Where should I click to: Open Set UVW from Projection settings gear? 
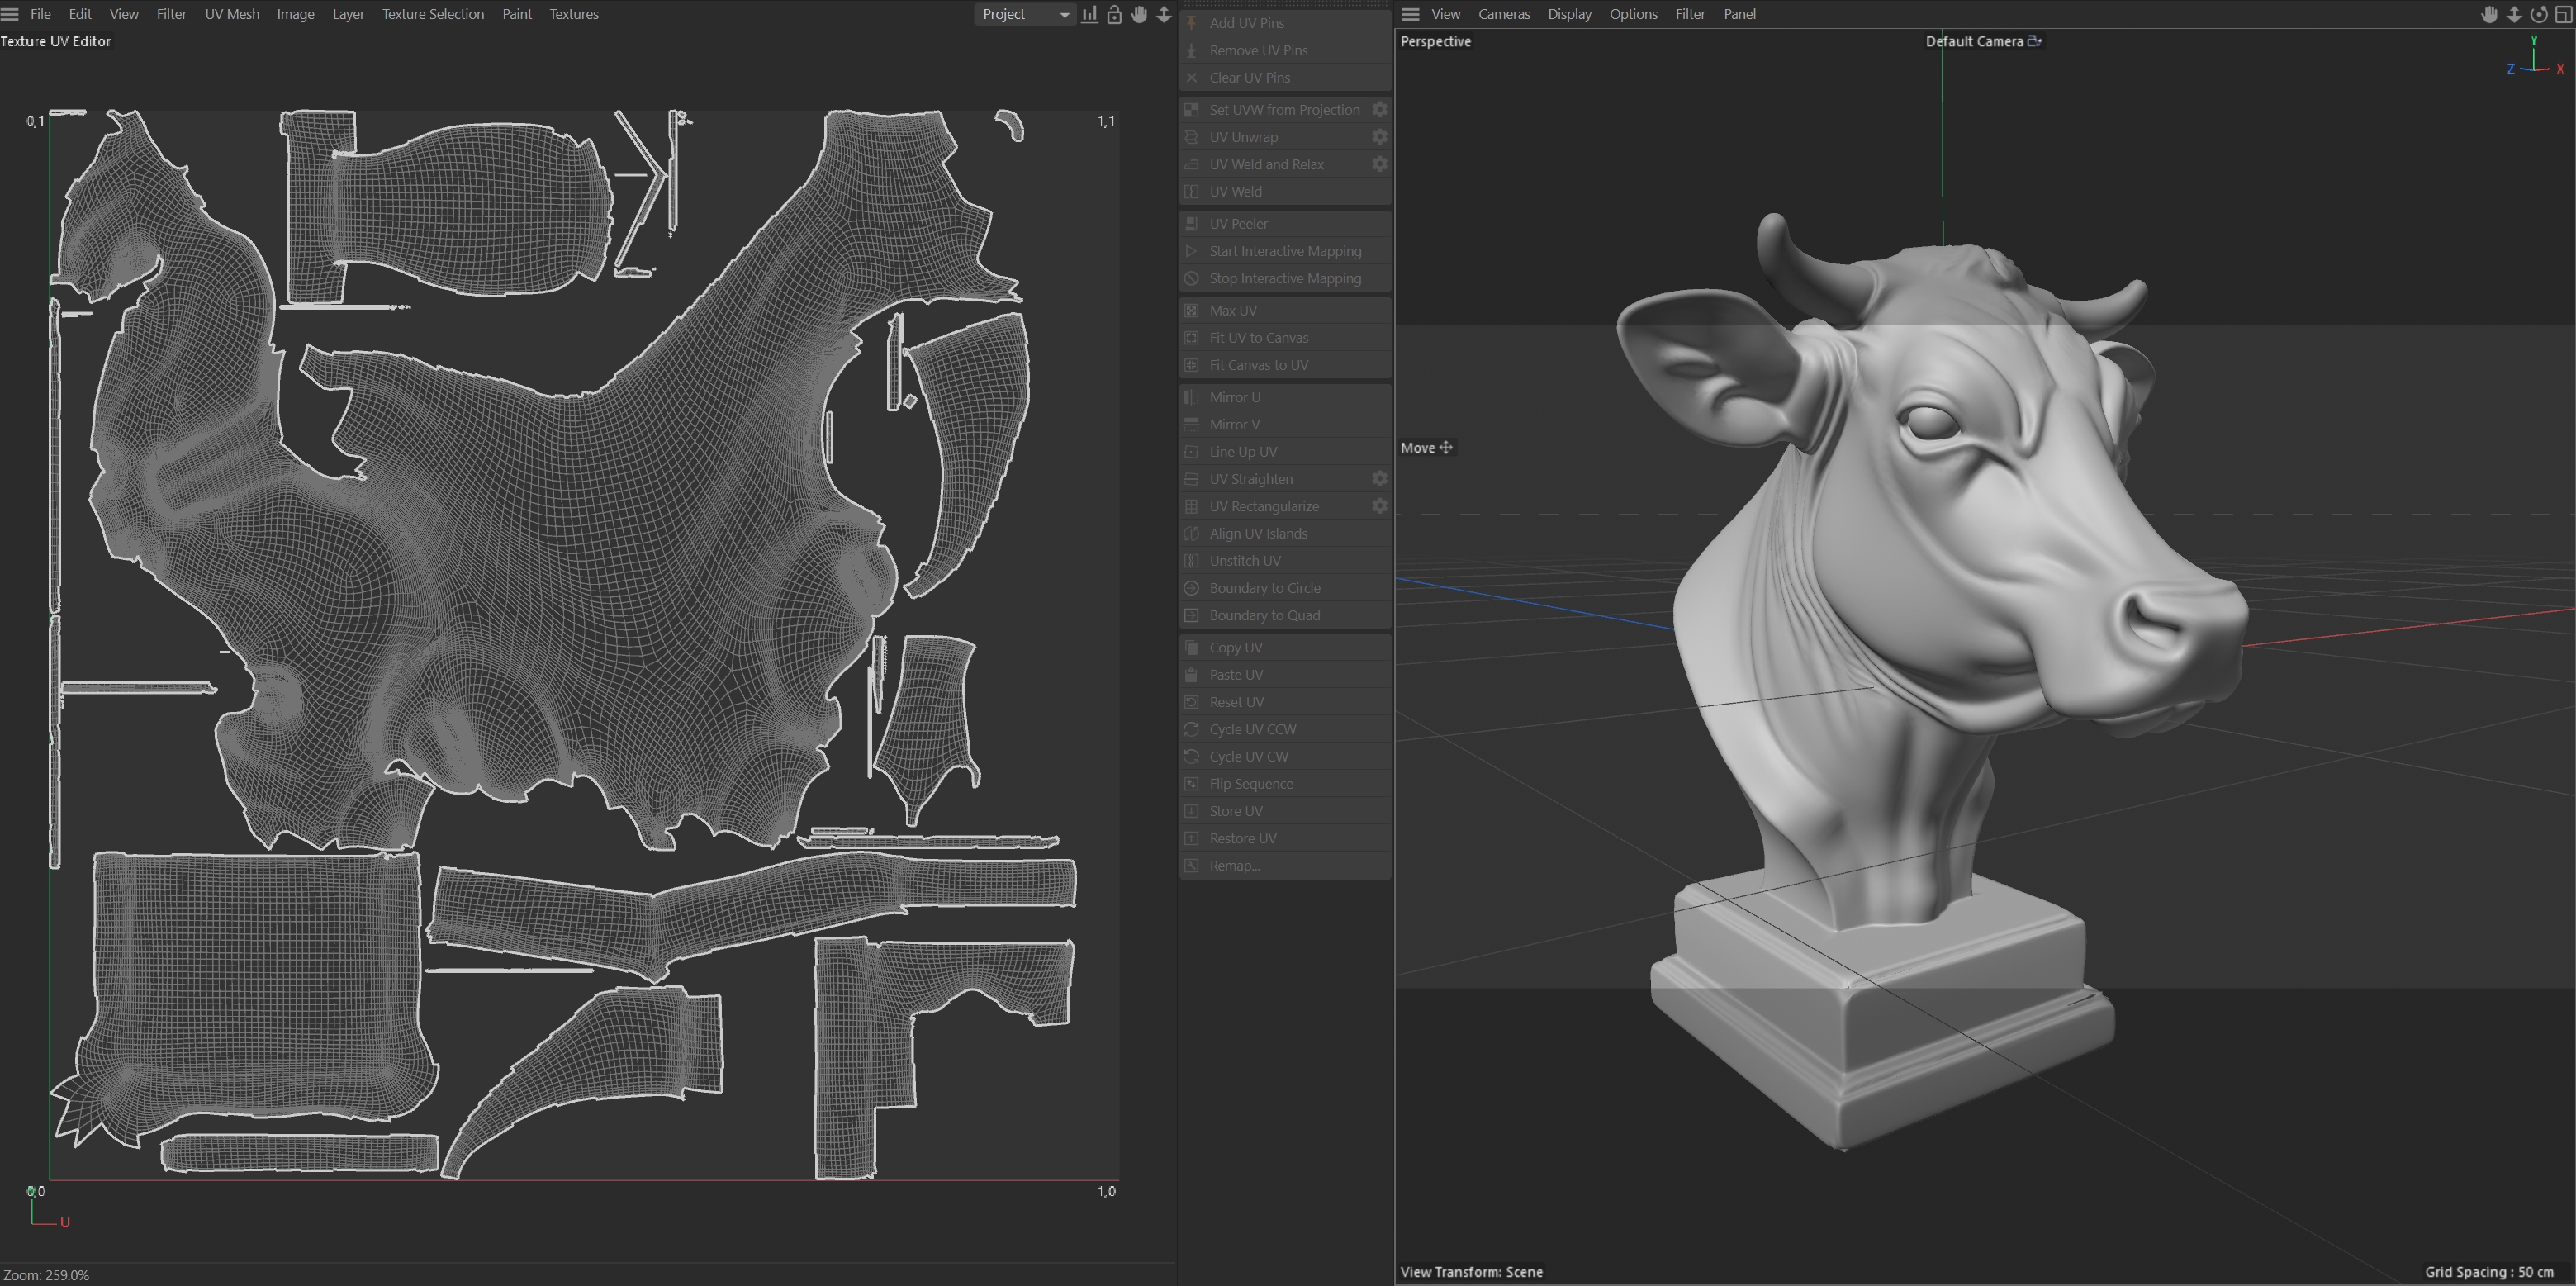[1379, 110]
